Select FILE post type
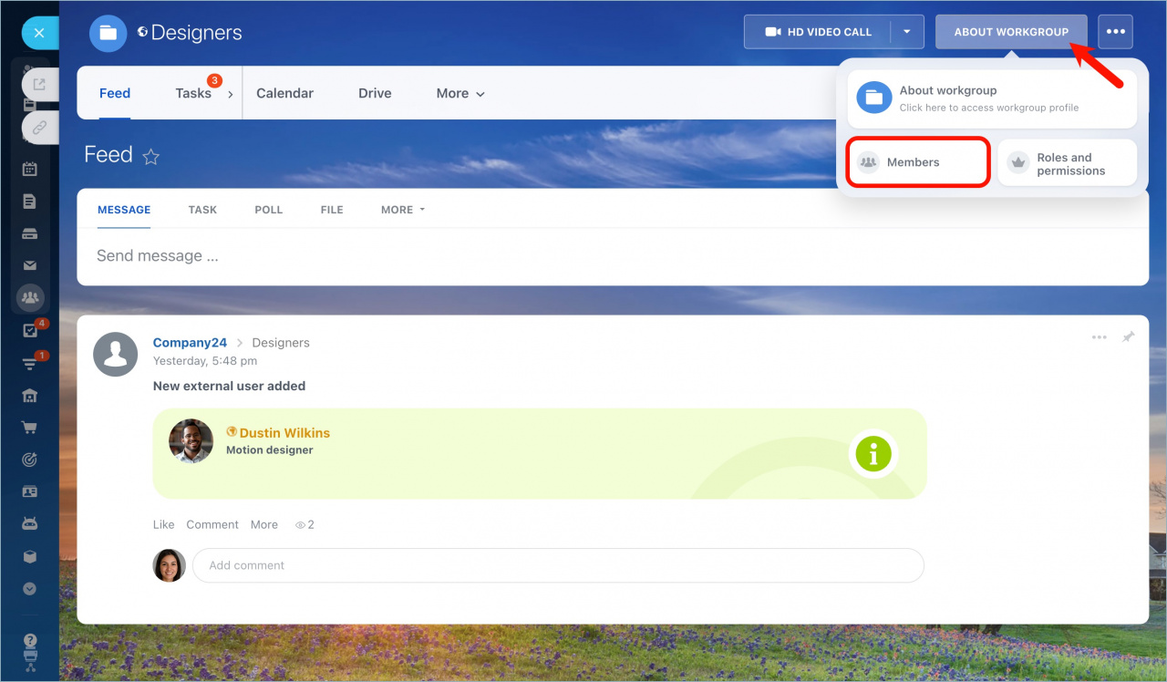 coord(332,210)
